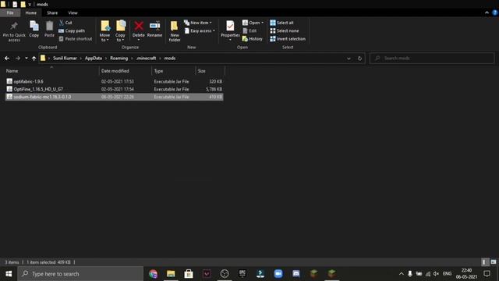Cut the selected file
Viewport: 499px width, 281px height.
point(65,23)
